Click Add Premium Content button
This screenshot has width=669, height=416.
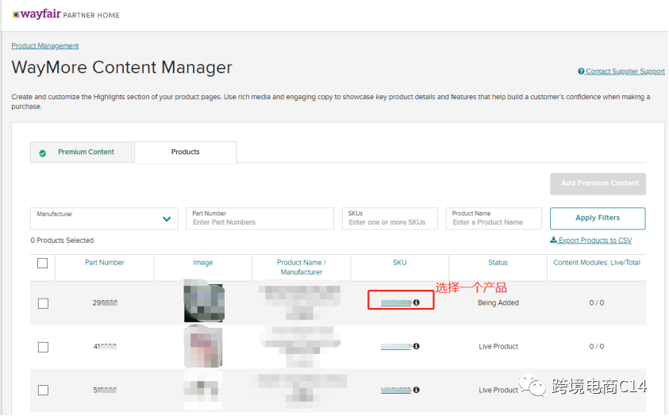tap(598, 183)
